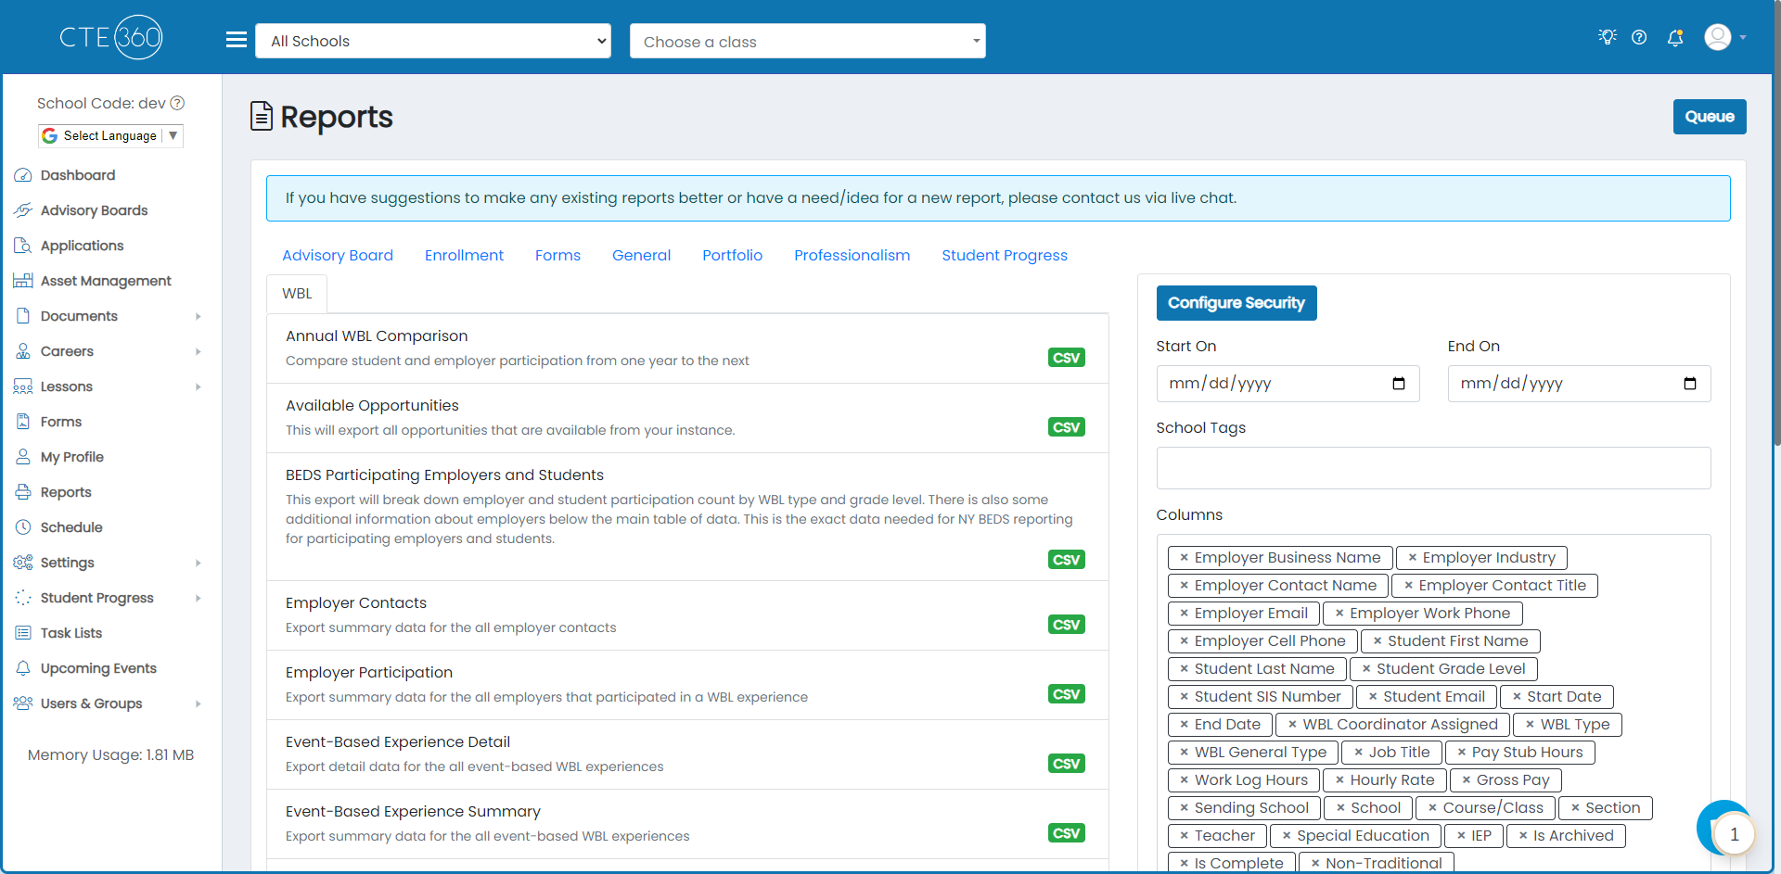Open Start On calendar picker icon
1781x874 pixels.
tap(1399, 384)
